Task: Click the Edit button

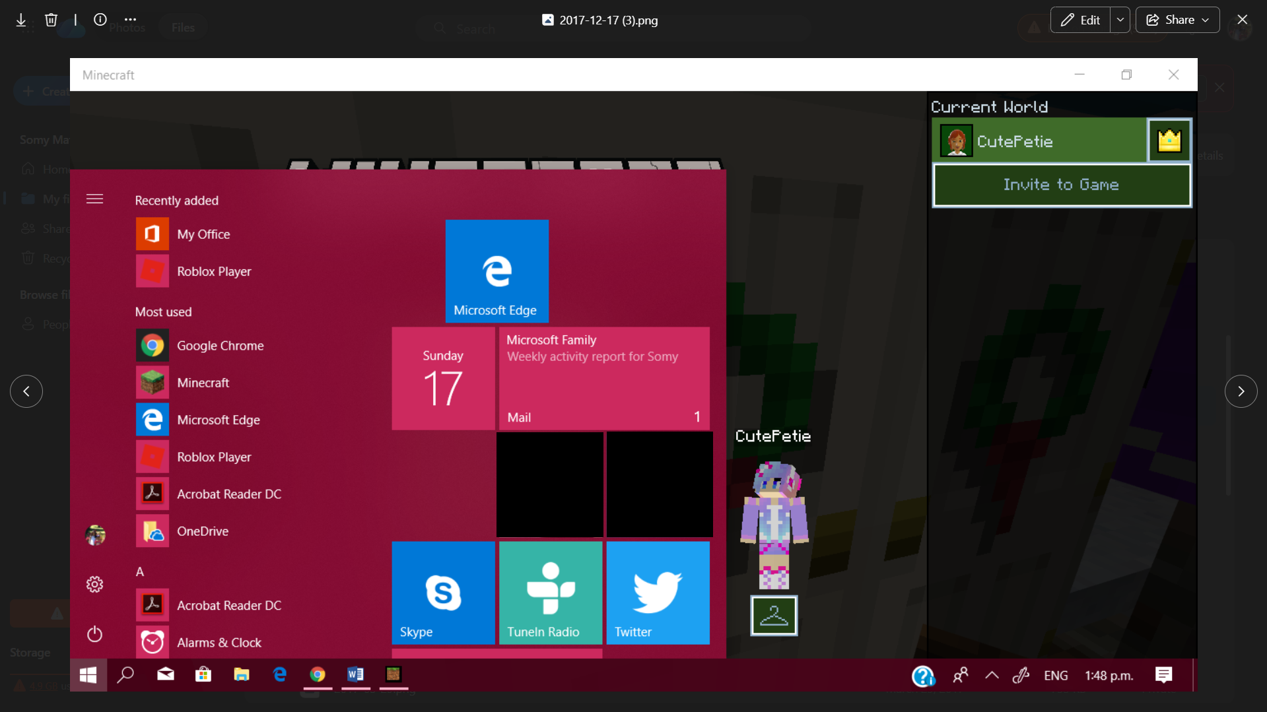Action: pyautogui.click(x=1080, y=20)
